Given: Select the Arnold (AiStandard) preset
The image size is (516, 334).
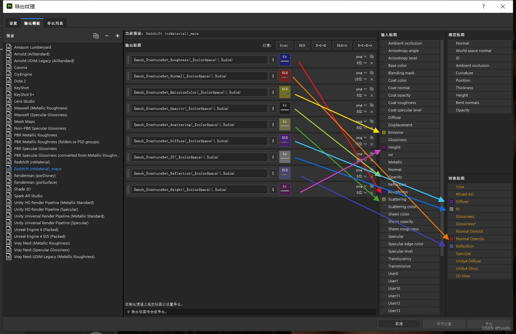Looking at the screenshot, I should (32, 54).
